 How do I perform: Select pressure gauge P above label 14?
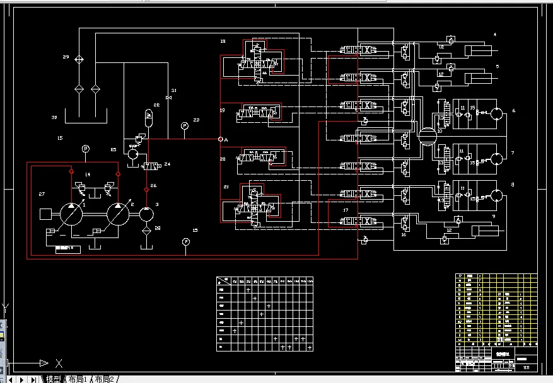[85, 149]
